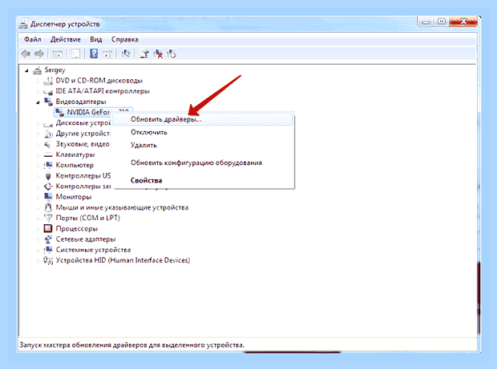Click the Forward arrow in the toolbar
Image resolution: width=497 pixels, height=369 pixels.
pos(39,54)
